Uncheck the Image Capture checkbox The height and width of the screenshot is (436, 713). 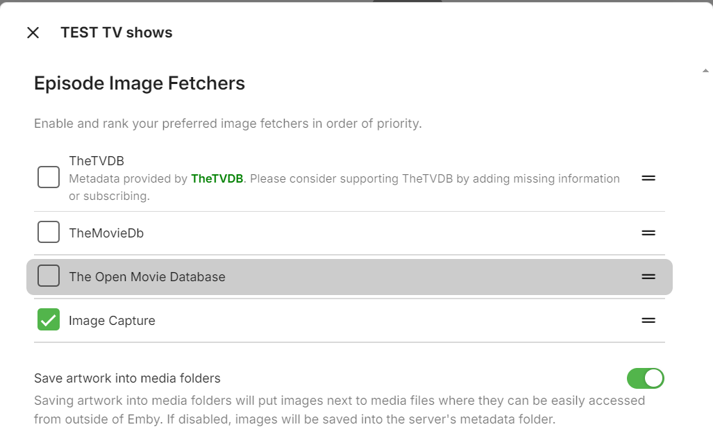[49, 320]
